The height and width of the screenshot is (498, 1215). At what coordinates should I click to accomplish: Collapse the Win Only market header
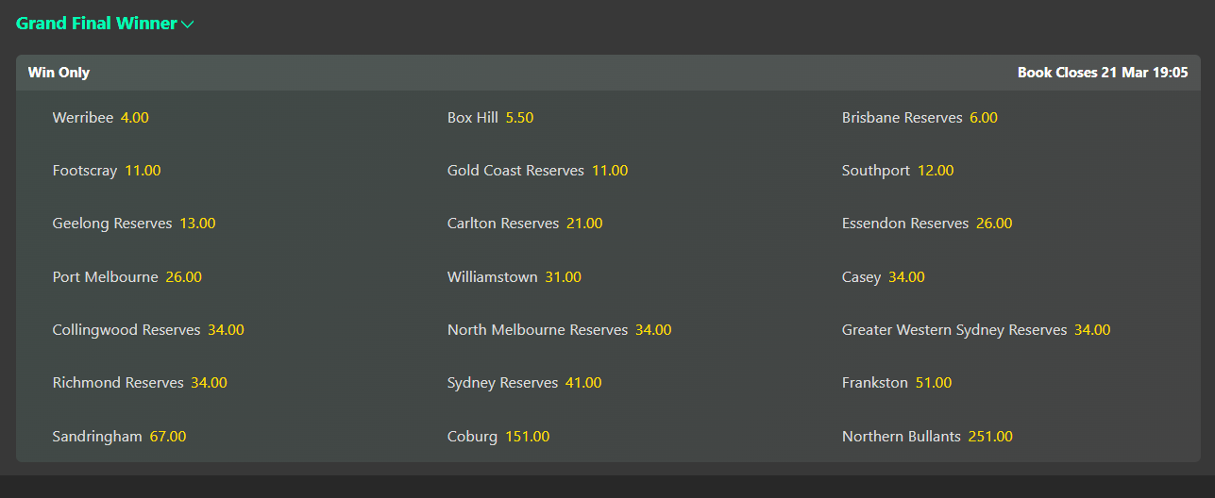pos(608,73)
